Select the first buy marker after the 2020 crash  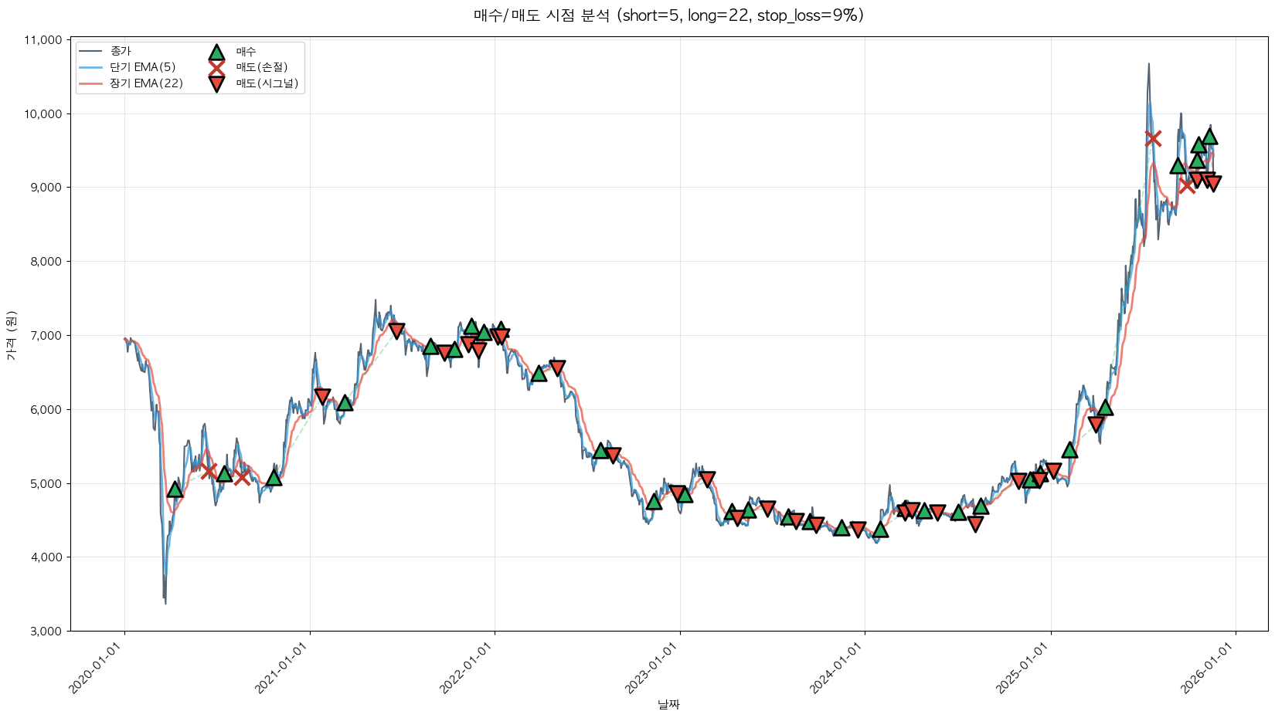[x=175, y=489]
